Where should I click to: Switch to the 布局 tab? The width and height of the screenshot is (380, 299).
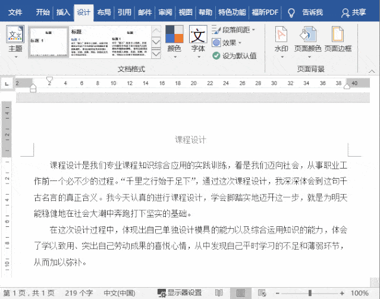104,13
